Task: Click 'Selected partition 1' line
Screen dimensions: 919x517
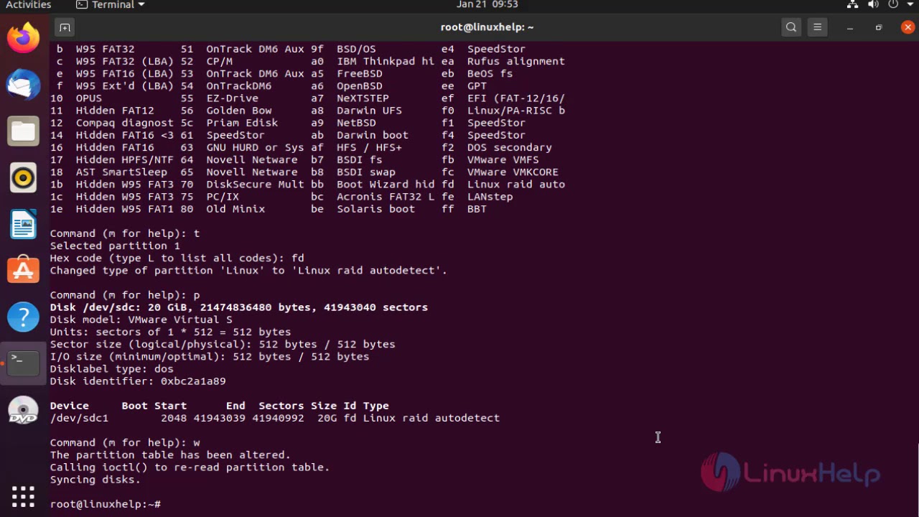Action: coord(115,246)
